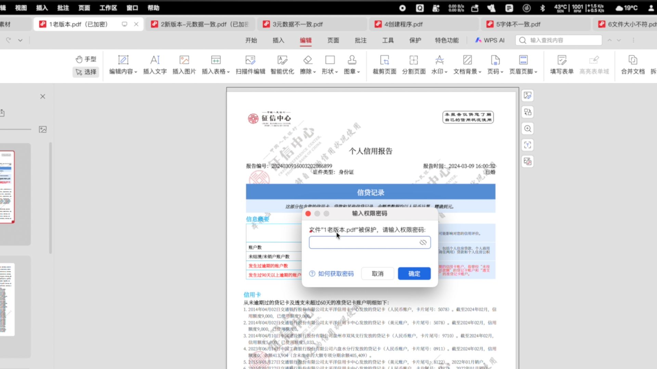Insert a picture with 插入图片
The height and width of the screenshot is (369, 657).
click(x=184, y=65)
